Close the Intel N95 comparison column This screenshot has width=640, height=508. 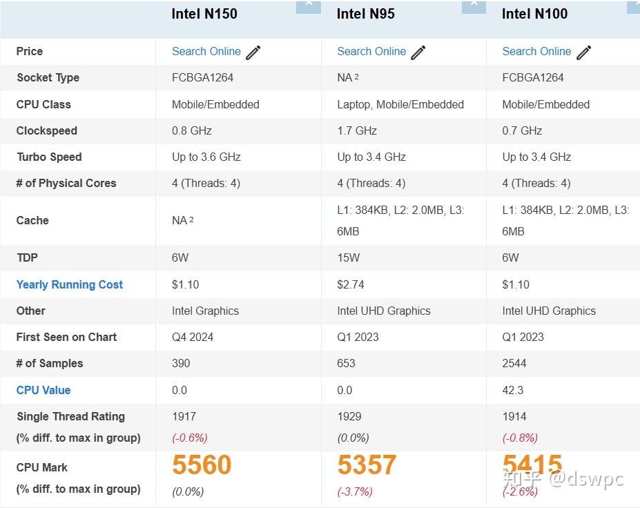click(474, 4)
